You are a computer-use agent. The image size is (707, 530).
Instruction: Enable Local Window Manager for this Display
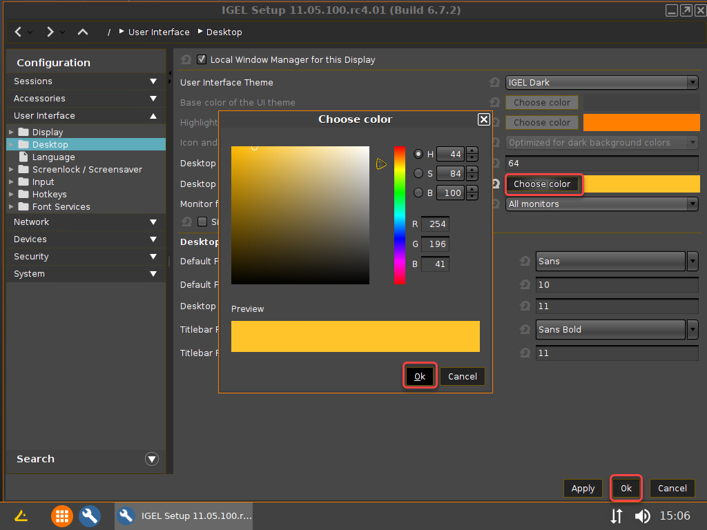tap(202, 59)
